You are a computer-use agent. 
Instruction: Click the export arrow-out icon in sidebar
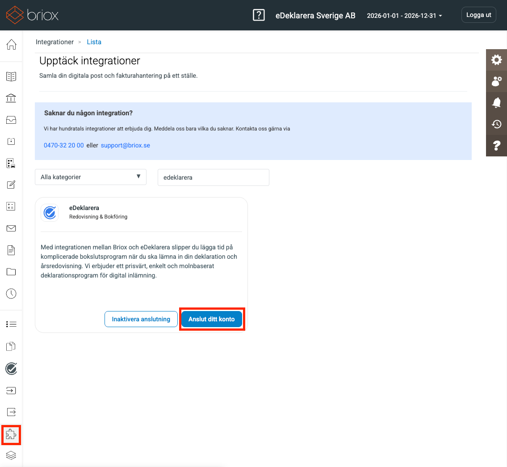coord(11,412)
